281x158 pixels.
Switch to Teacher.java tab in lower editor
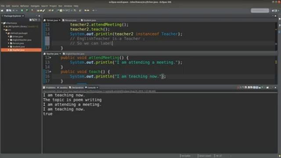click(52, 54)
